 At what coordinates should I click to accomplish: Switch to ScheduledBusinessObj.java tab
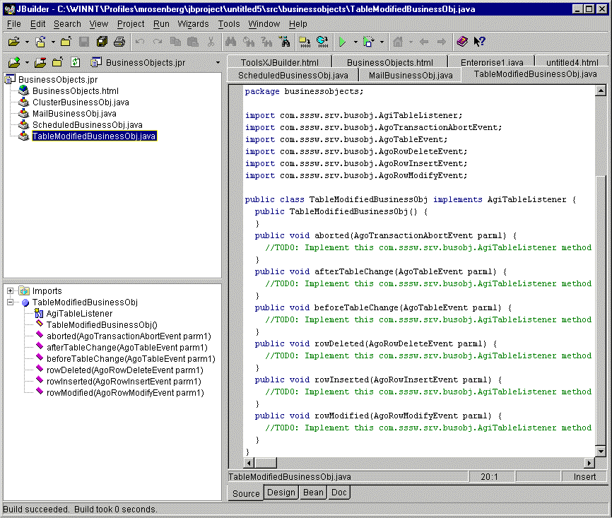pyautogui.click(x=293, y=76)
